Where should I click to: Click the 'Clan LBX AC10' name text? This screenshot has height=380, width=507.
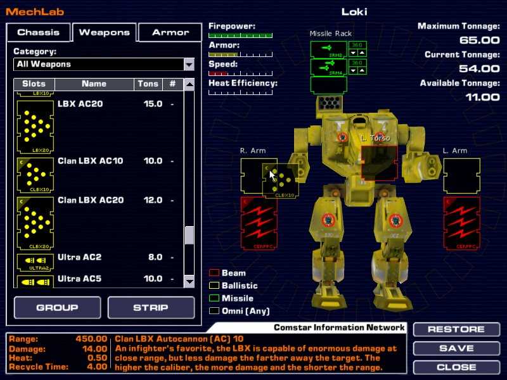[90, 161]
